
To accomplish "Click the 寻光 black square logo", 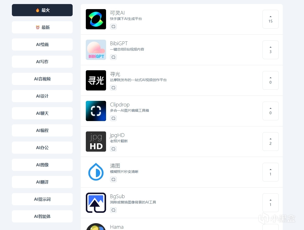I will (96, 80).
